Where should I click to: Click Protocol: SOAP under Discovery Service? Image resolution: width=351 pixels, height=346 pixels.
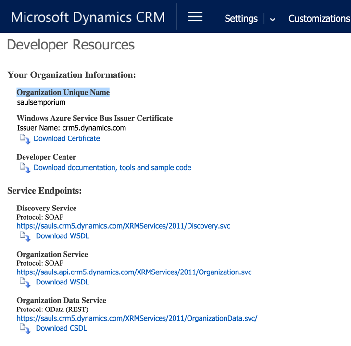(40, 217)
